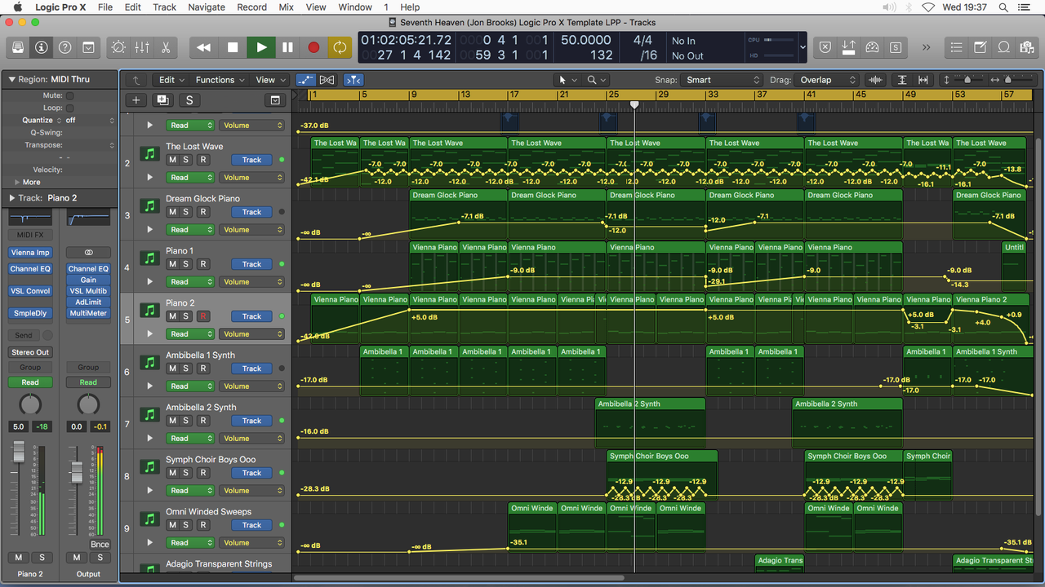Open the Tuner gauge icon
This screenshot has width=1045, height=587.
pos(873,47)
